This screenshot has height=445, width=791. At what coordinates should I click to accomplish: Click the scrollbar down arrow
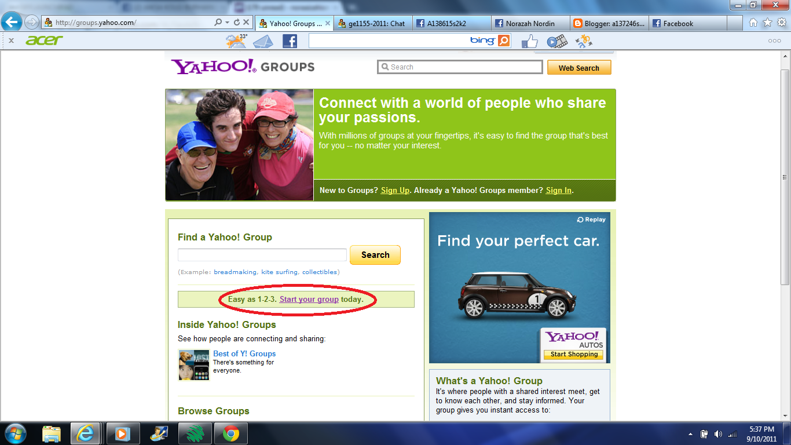[x=785, y=416]
